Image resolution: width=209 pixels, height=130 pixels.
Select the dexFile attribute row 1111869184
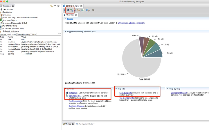click(30, 54)
